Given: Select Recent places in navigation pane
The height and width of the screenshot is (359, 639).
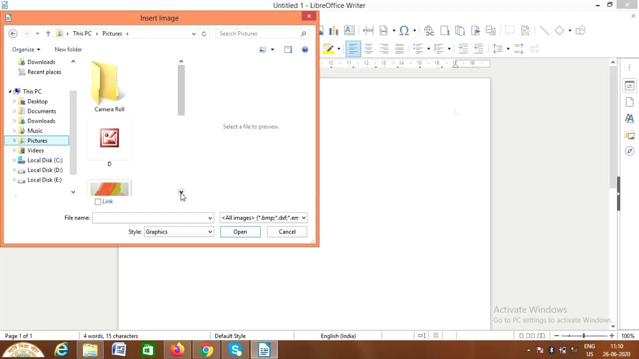Looking at the screenshot, I should click(x=44, y=72).
